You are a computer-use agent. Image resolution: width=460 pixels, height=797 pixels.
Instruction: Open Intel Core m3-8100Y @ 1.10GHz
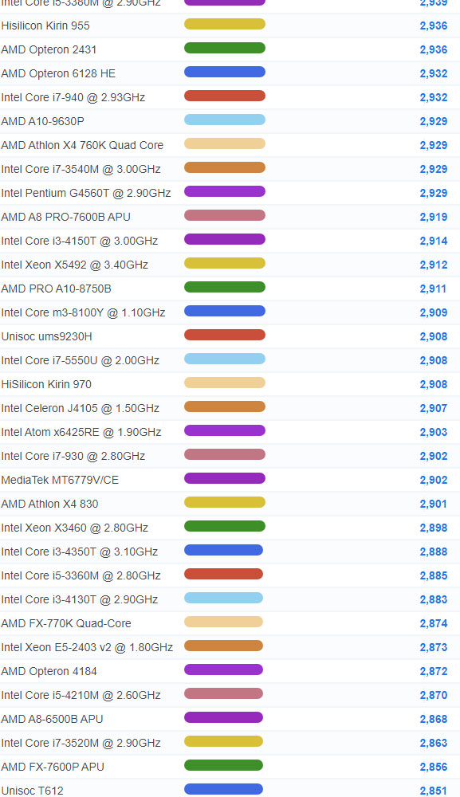click(x=84, y=312)
